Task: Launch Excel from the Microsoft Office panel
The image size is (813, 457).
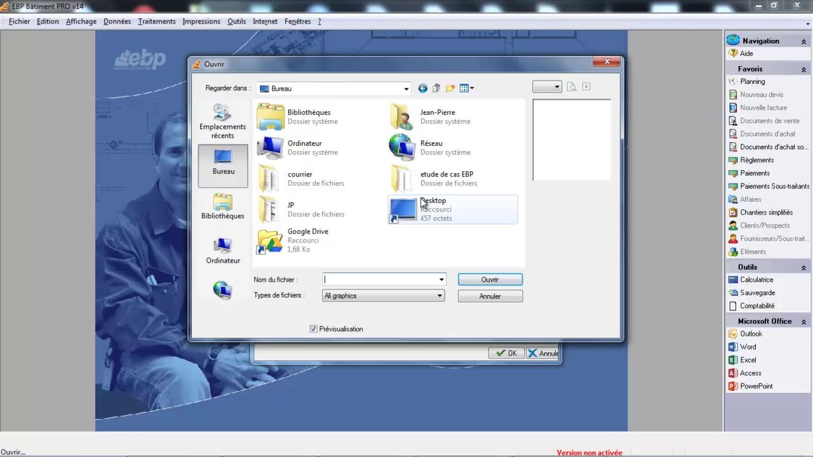Action: 733,360
